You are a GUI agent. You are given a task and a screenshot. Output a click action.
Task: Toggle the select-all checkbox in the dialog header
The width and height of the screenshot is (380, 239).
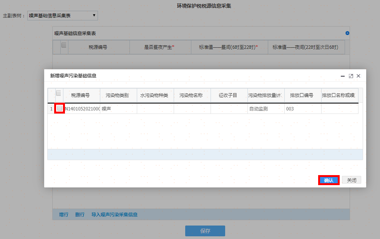(58, 93)
